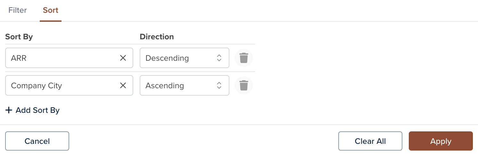Focus the Company City sort input field
The height and width of the screenshot is (156, 478).
pos(69,85)
